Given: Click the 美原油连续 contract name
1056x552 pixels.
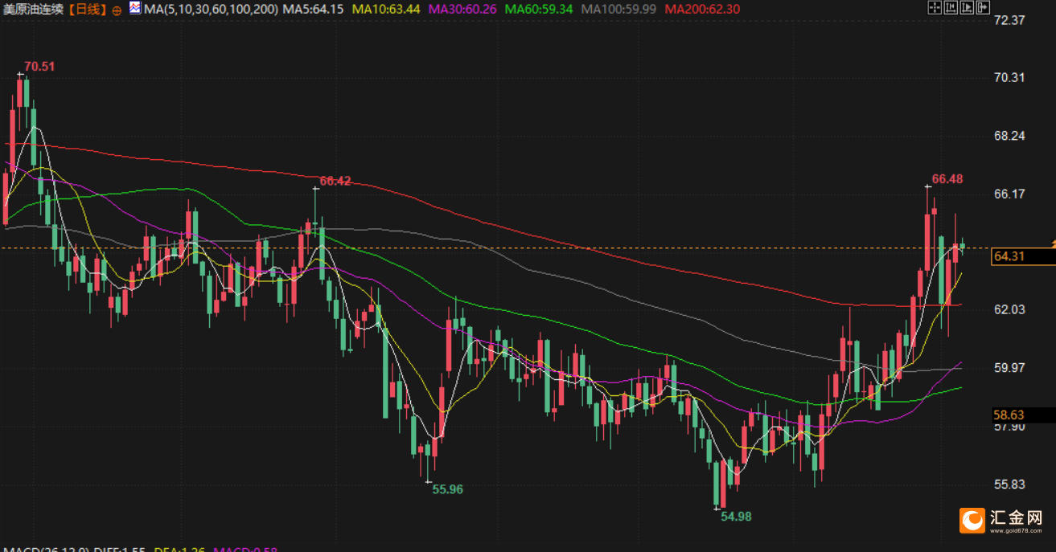Looking at the screenshot, I should [x=34, y=10].
